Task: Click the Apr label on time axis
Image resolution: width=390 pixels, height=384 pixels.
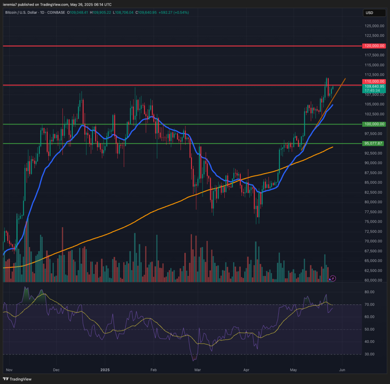Action: click(246, 370)
